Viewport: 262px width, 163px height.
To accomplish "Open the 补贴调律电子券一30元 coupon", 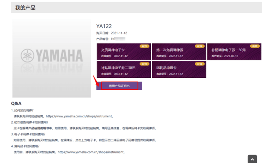I will [234, 52].
